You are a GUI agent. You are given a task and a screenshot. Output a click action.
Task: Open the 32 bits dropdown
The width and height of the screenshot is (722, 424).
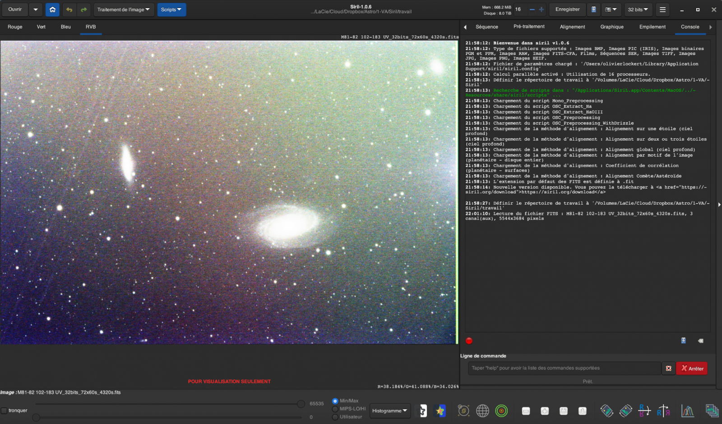pyautogui.click(x=638, y=9)
